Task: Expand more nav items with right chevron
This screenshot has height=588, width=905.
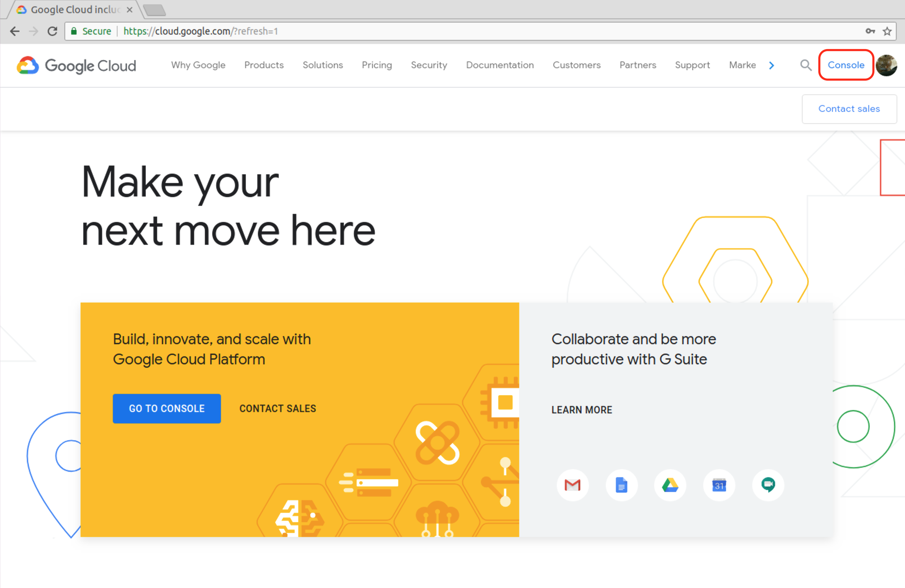Action: (x=772, y=65)
